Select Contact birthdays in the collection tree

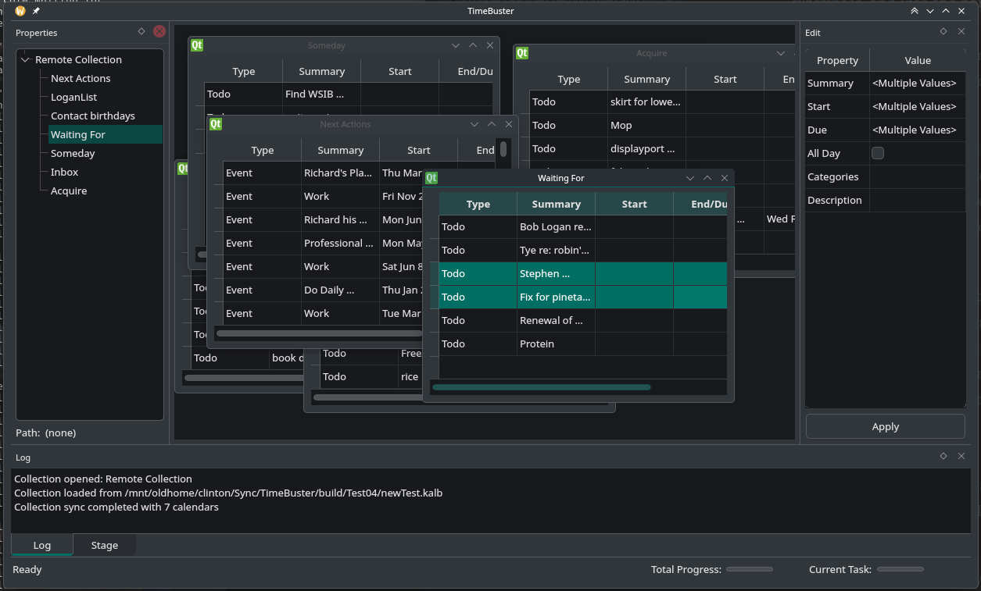coord(93,116)
